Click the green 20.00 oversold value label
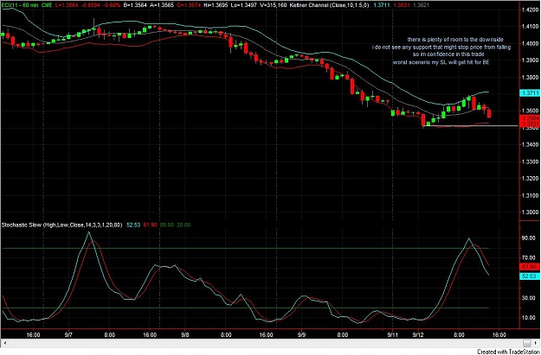Image resolution: width=541 pixels, height=355 pixels. [x=184, y=225]
